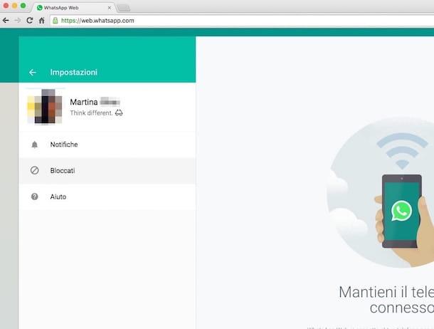Click the Impostazioni header title
The width and height of the screenshot is (434, 329).
[73, 73]
